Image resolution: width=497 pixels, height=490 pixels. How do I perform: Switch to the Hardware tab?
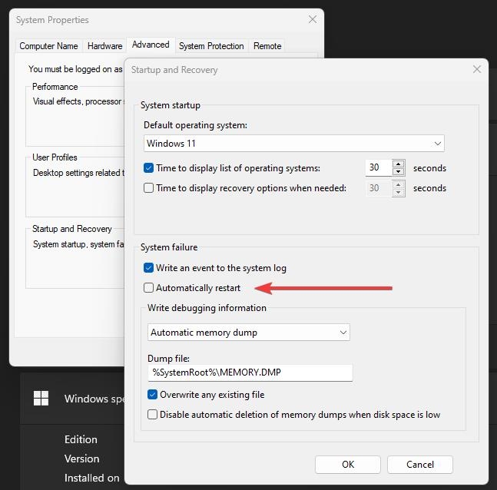[105, 46]
